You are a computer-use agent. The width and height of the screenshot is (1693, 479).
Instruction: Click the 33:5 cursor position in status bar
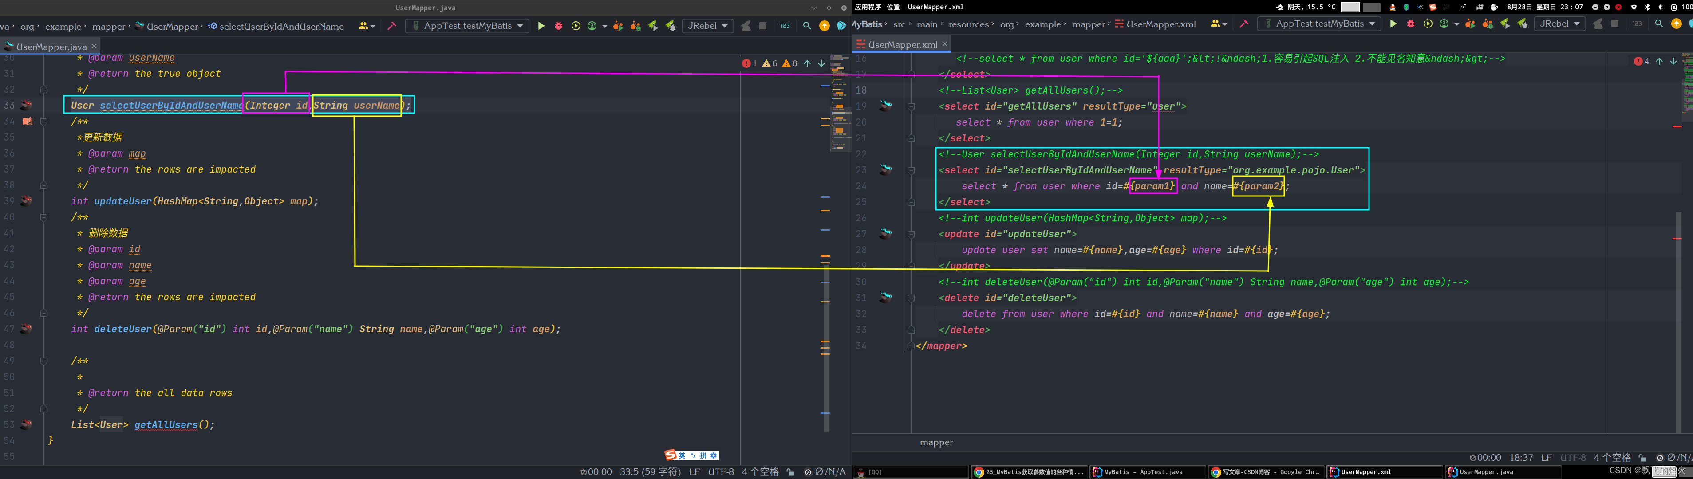point(650,472)
